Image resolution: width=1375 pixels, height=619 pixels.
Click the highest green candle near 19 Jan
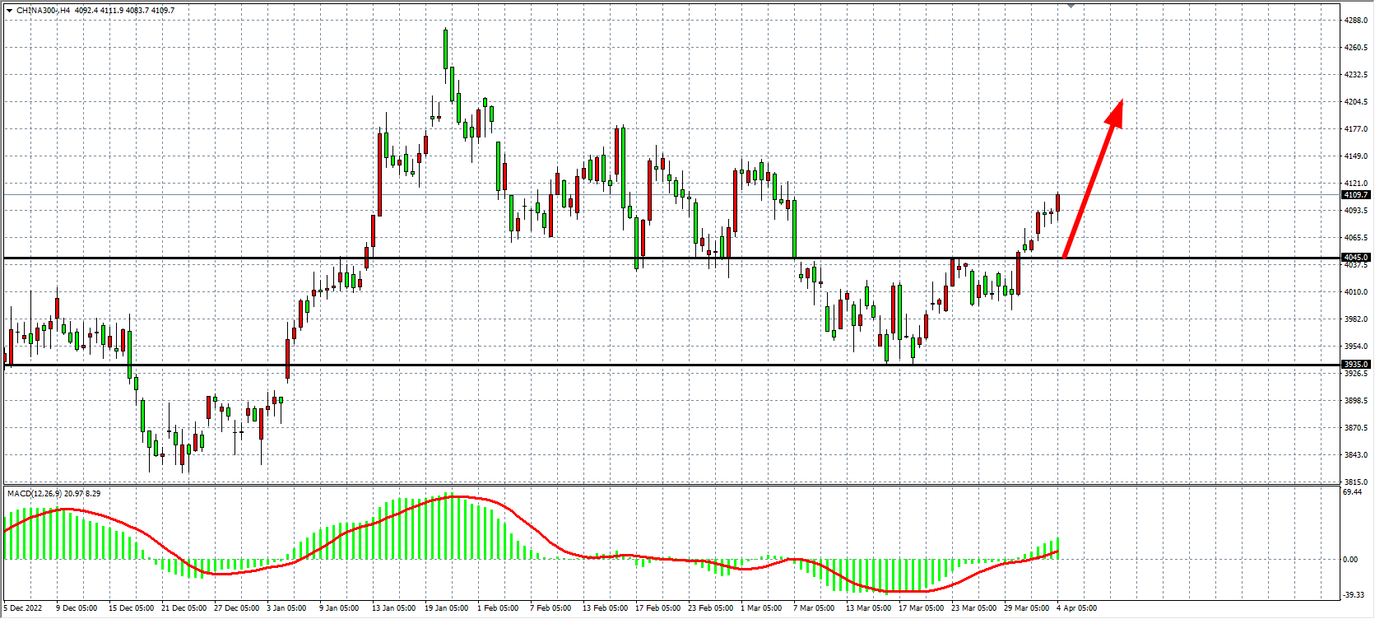coord(445,49)
